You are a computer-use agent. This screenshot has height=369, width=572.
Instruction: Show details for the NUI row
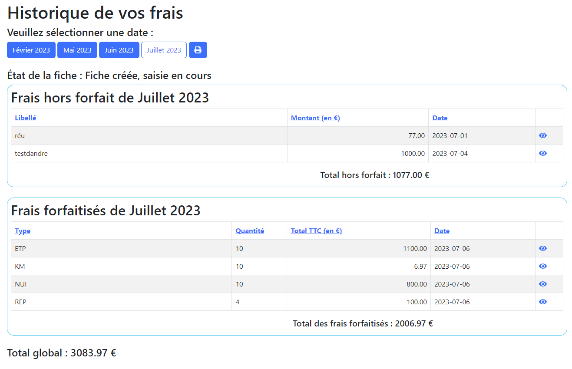coord(542,284)
